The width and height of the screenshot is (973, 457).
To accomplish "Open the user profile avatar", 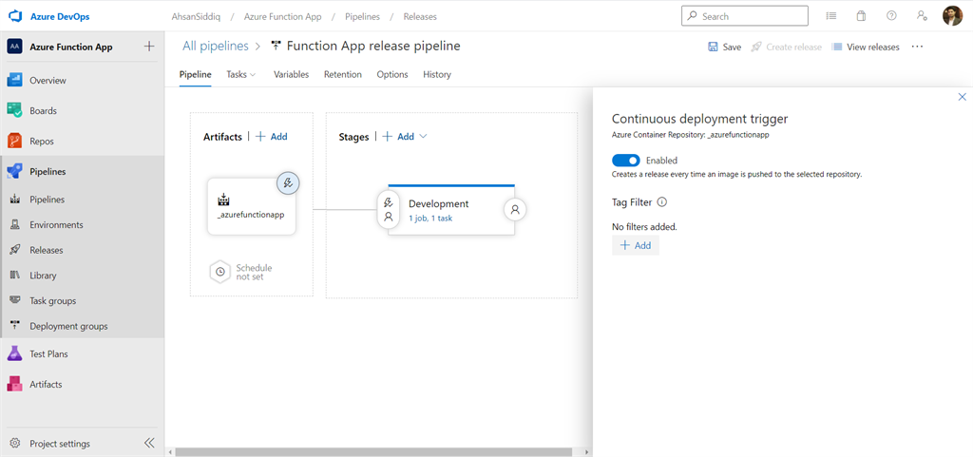I will point(952,16).
